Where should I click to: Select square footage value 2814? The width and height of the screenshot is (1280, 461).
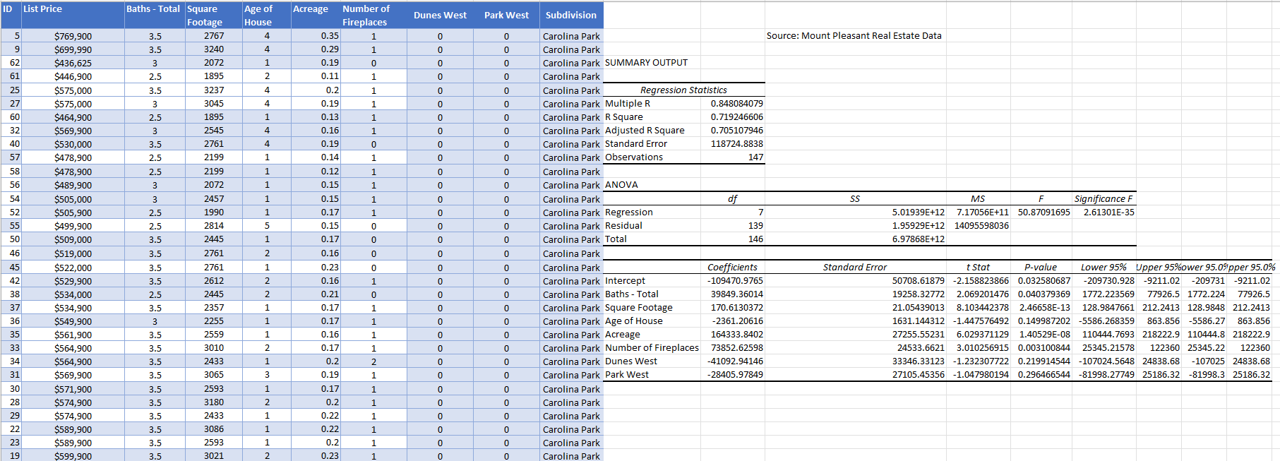click(214, 226)
